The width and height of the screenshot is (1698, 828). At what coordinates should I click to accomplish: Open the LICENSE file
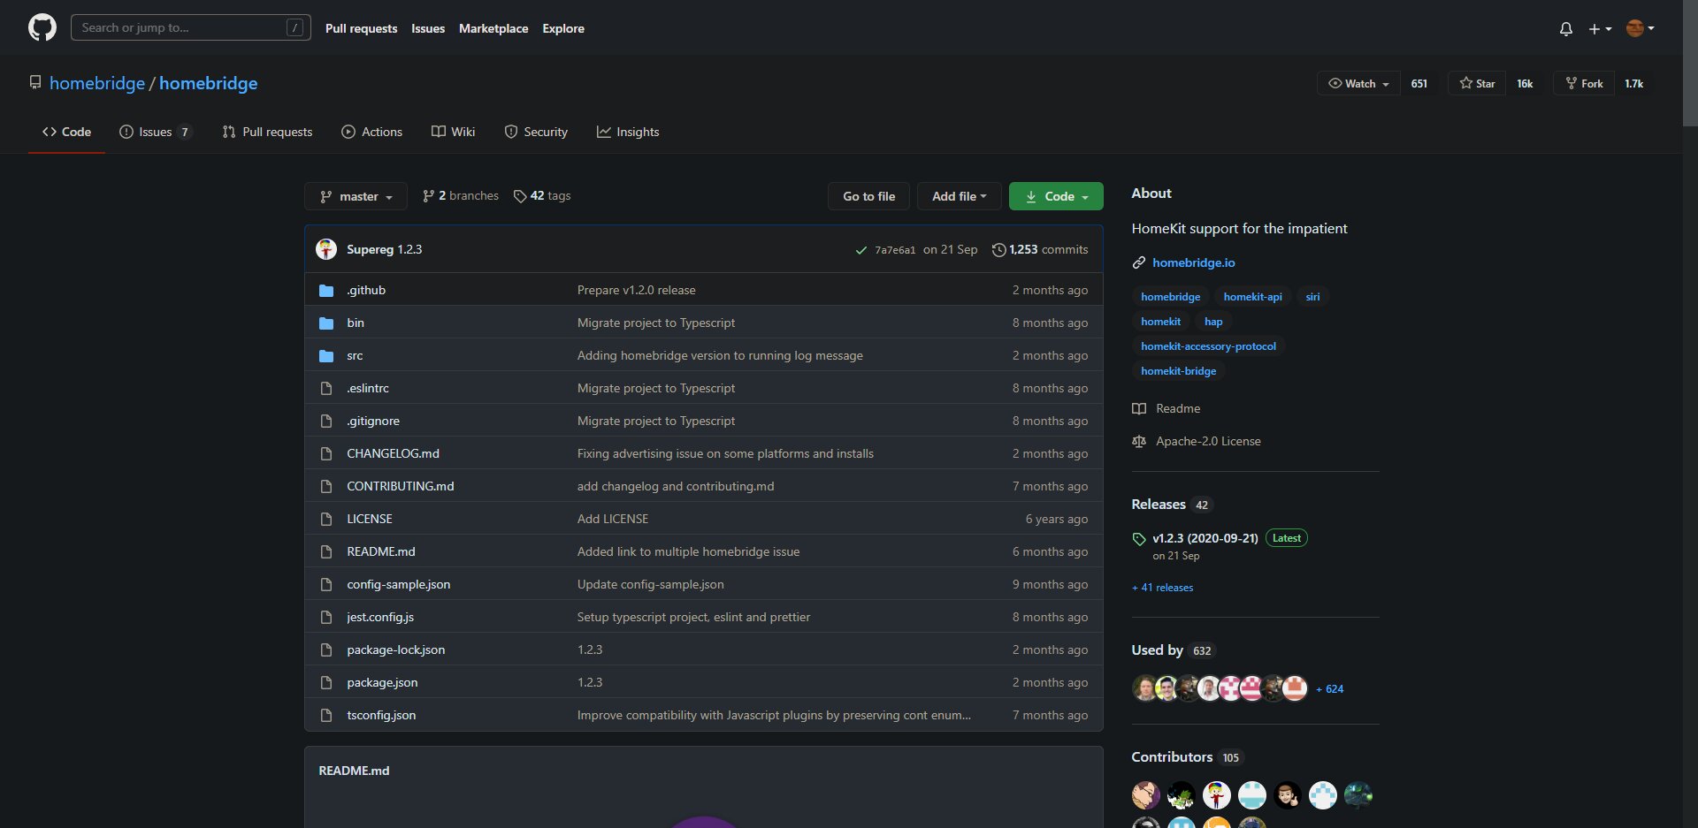pos(370,519)
